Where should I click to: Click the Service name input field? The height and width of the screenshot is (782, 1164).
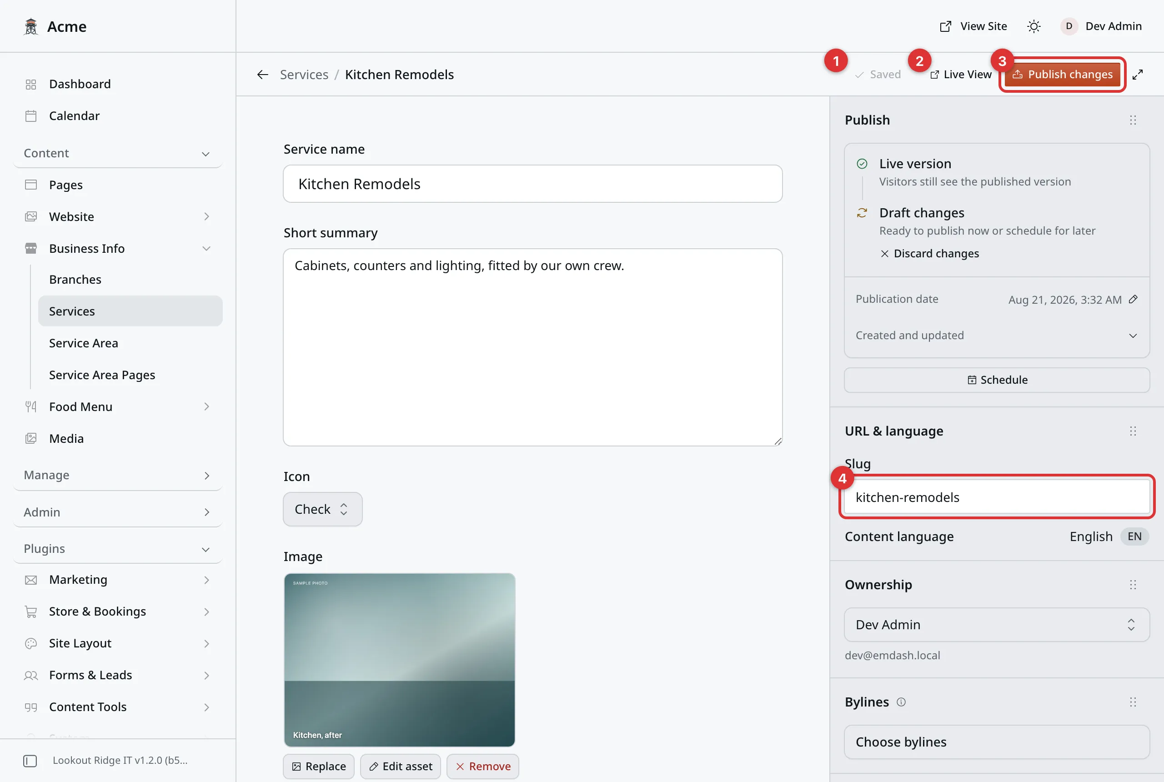532,184
